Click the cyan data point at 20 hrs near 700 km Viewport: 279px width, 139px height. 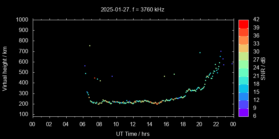coord(200,52)
